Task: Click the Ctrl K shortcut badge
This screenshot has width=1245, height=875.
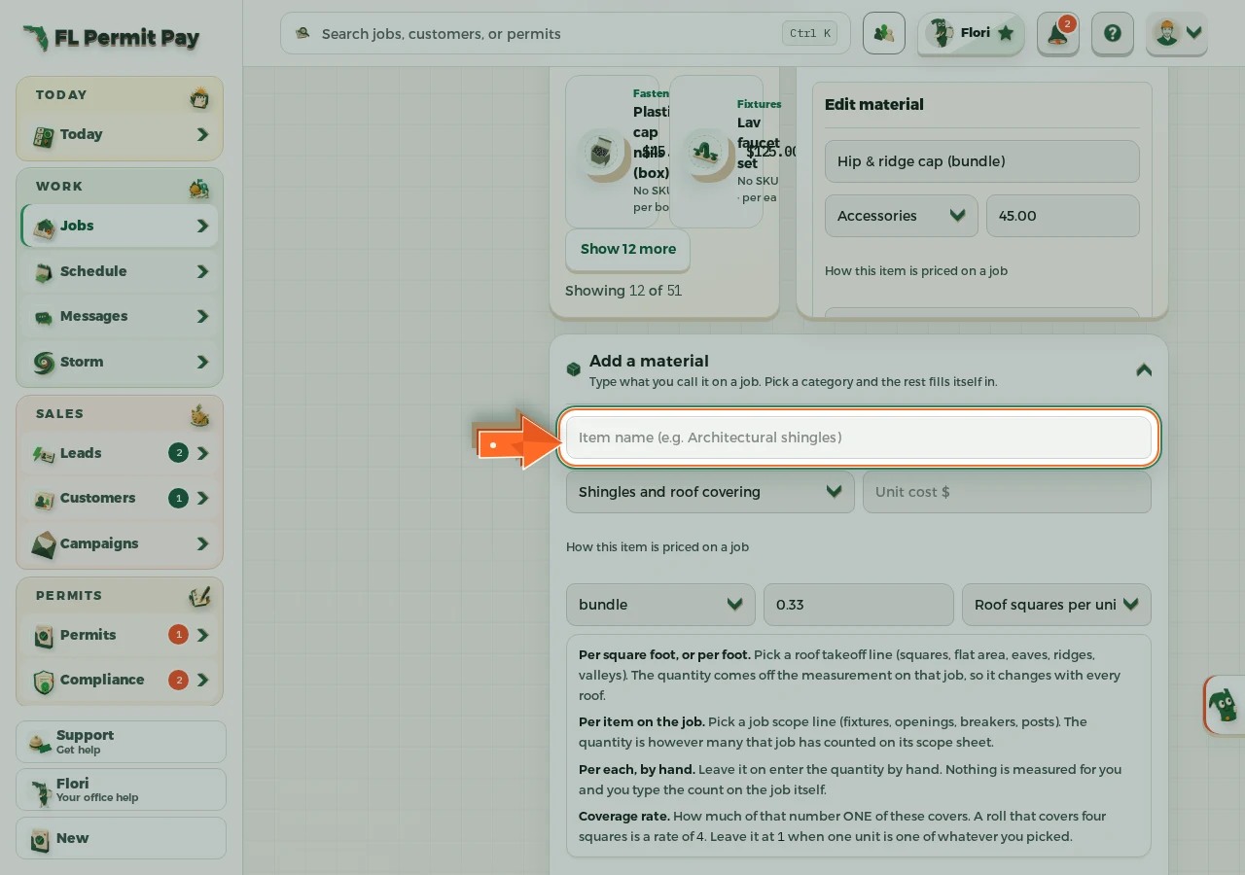Action: click(809, 34)
